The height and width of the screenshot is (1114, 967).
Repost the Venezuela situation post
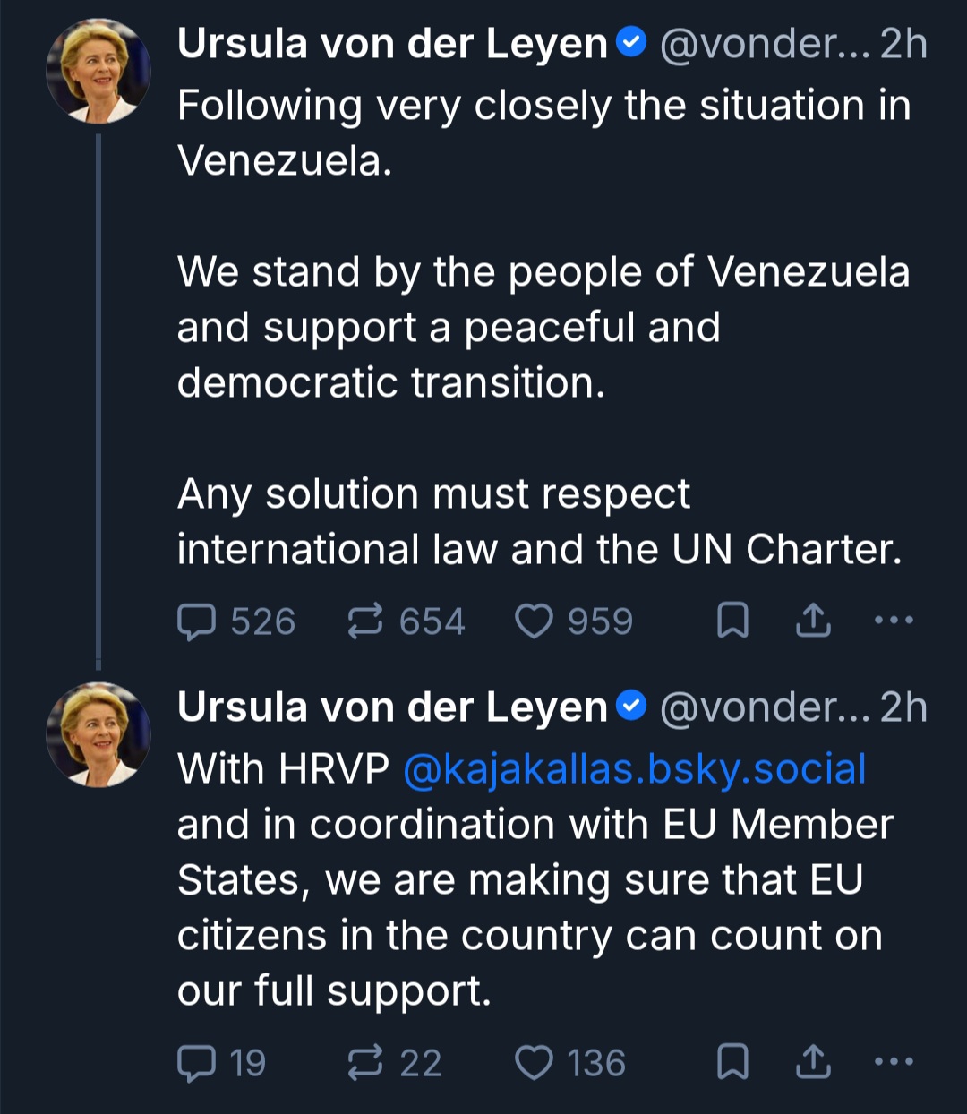click(x=365, y=621)
